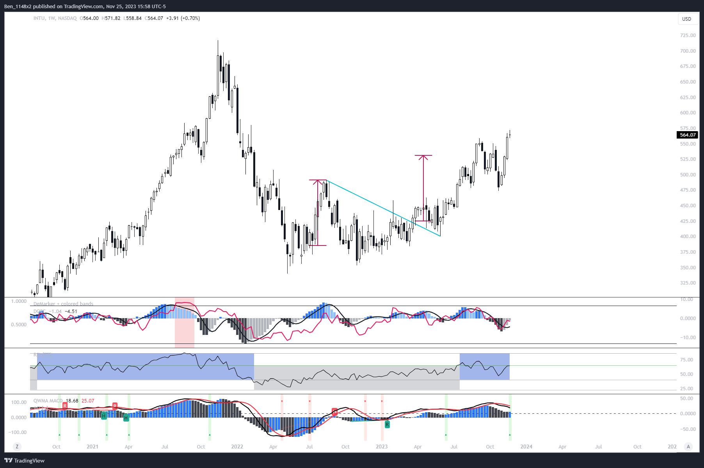Click the first red R marker near Oct 2020
This screenshot has width=704, height=468.
[65, 406]
